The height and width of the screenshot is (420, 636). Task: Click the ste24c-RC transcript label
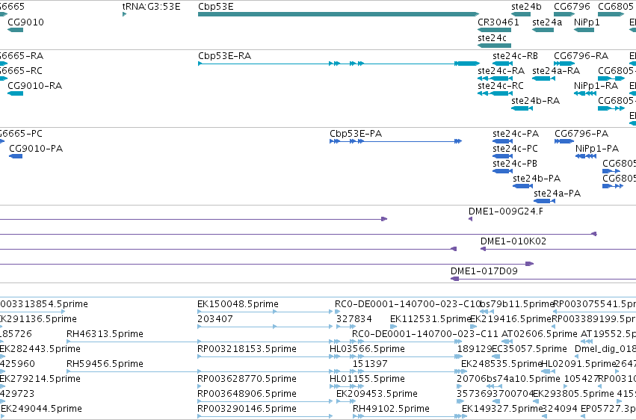tap(501, 85)
